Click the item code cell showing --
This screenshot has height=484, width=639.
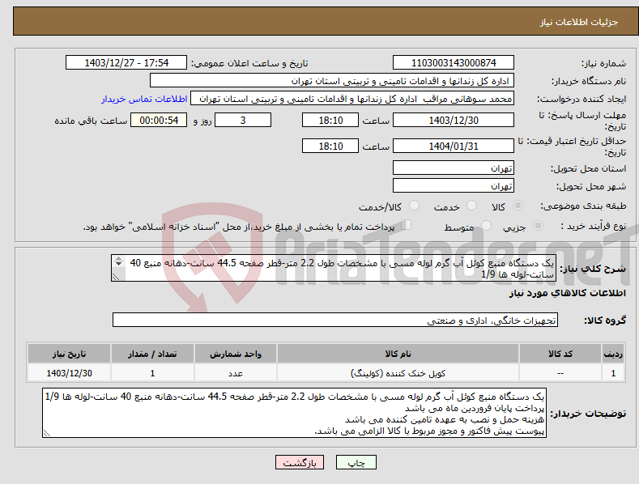pyautogui.click(x=560, y=373)
